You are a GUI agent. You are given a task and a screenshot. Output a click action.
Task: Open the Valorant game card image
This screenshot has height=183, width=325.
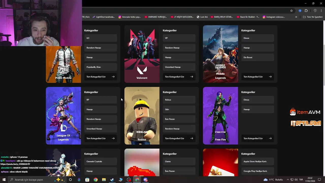142,54
